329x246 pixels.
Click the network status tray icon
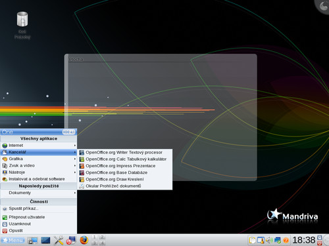tap(278, 240)
